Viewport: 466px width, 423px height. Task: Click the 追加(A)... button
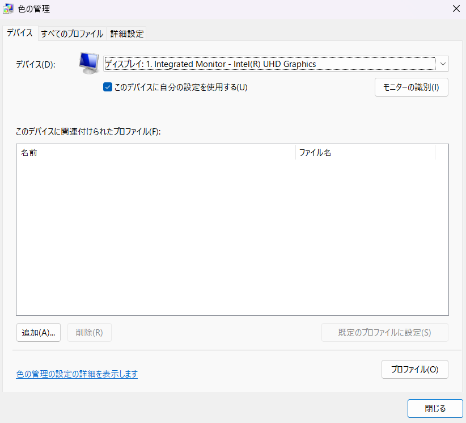click(39, 333)
